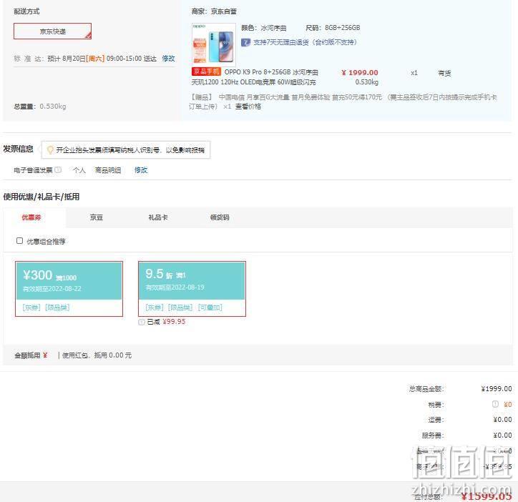This screenshot has height=502, width=518.
Task: Click 查看价格 for the gift item
Action: (x=248, y=107)
